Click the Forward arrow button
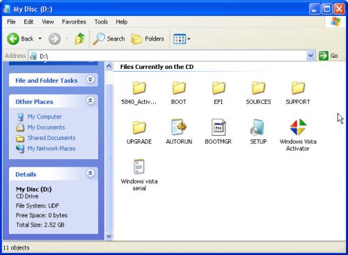Screen dimensions: 348x255 (x=54, y=38)
